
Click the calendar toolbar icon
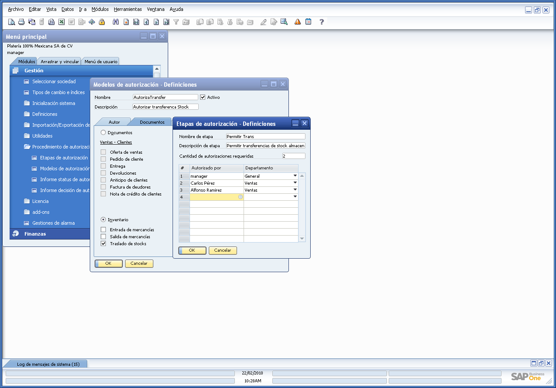pyautogui.click(x=308, y=21)
